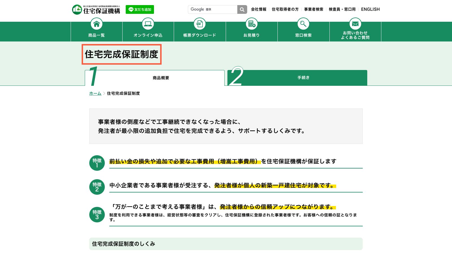This screenshot has height=254, width=452.
Task: Click the ホーム breadcrumb link
Action: tap(95, 93)
